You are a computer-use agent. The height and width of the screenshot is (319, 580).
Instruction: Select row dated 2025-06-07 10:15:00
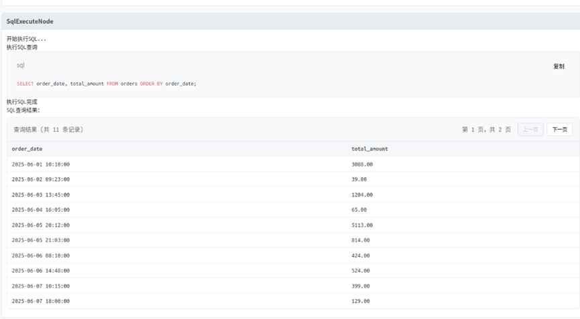pyautogui.click(x=293, y=286)
